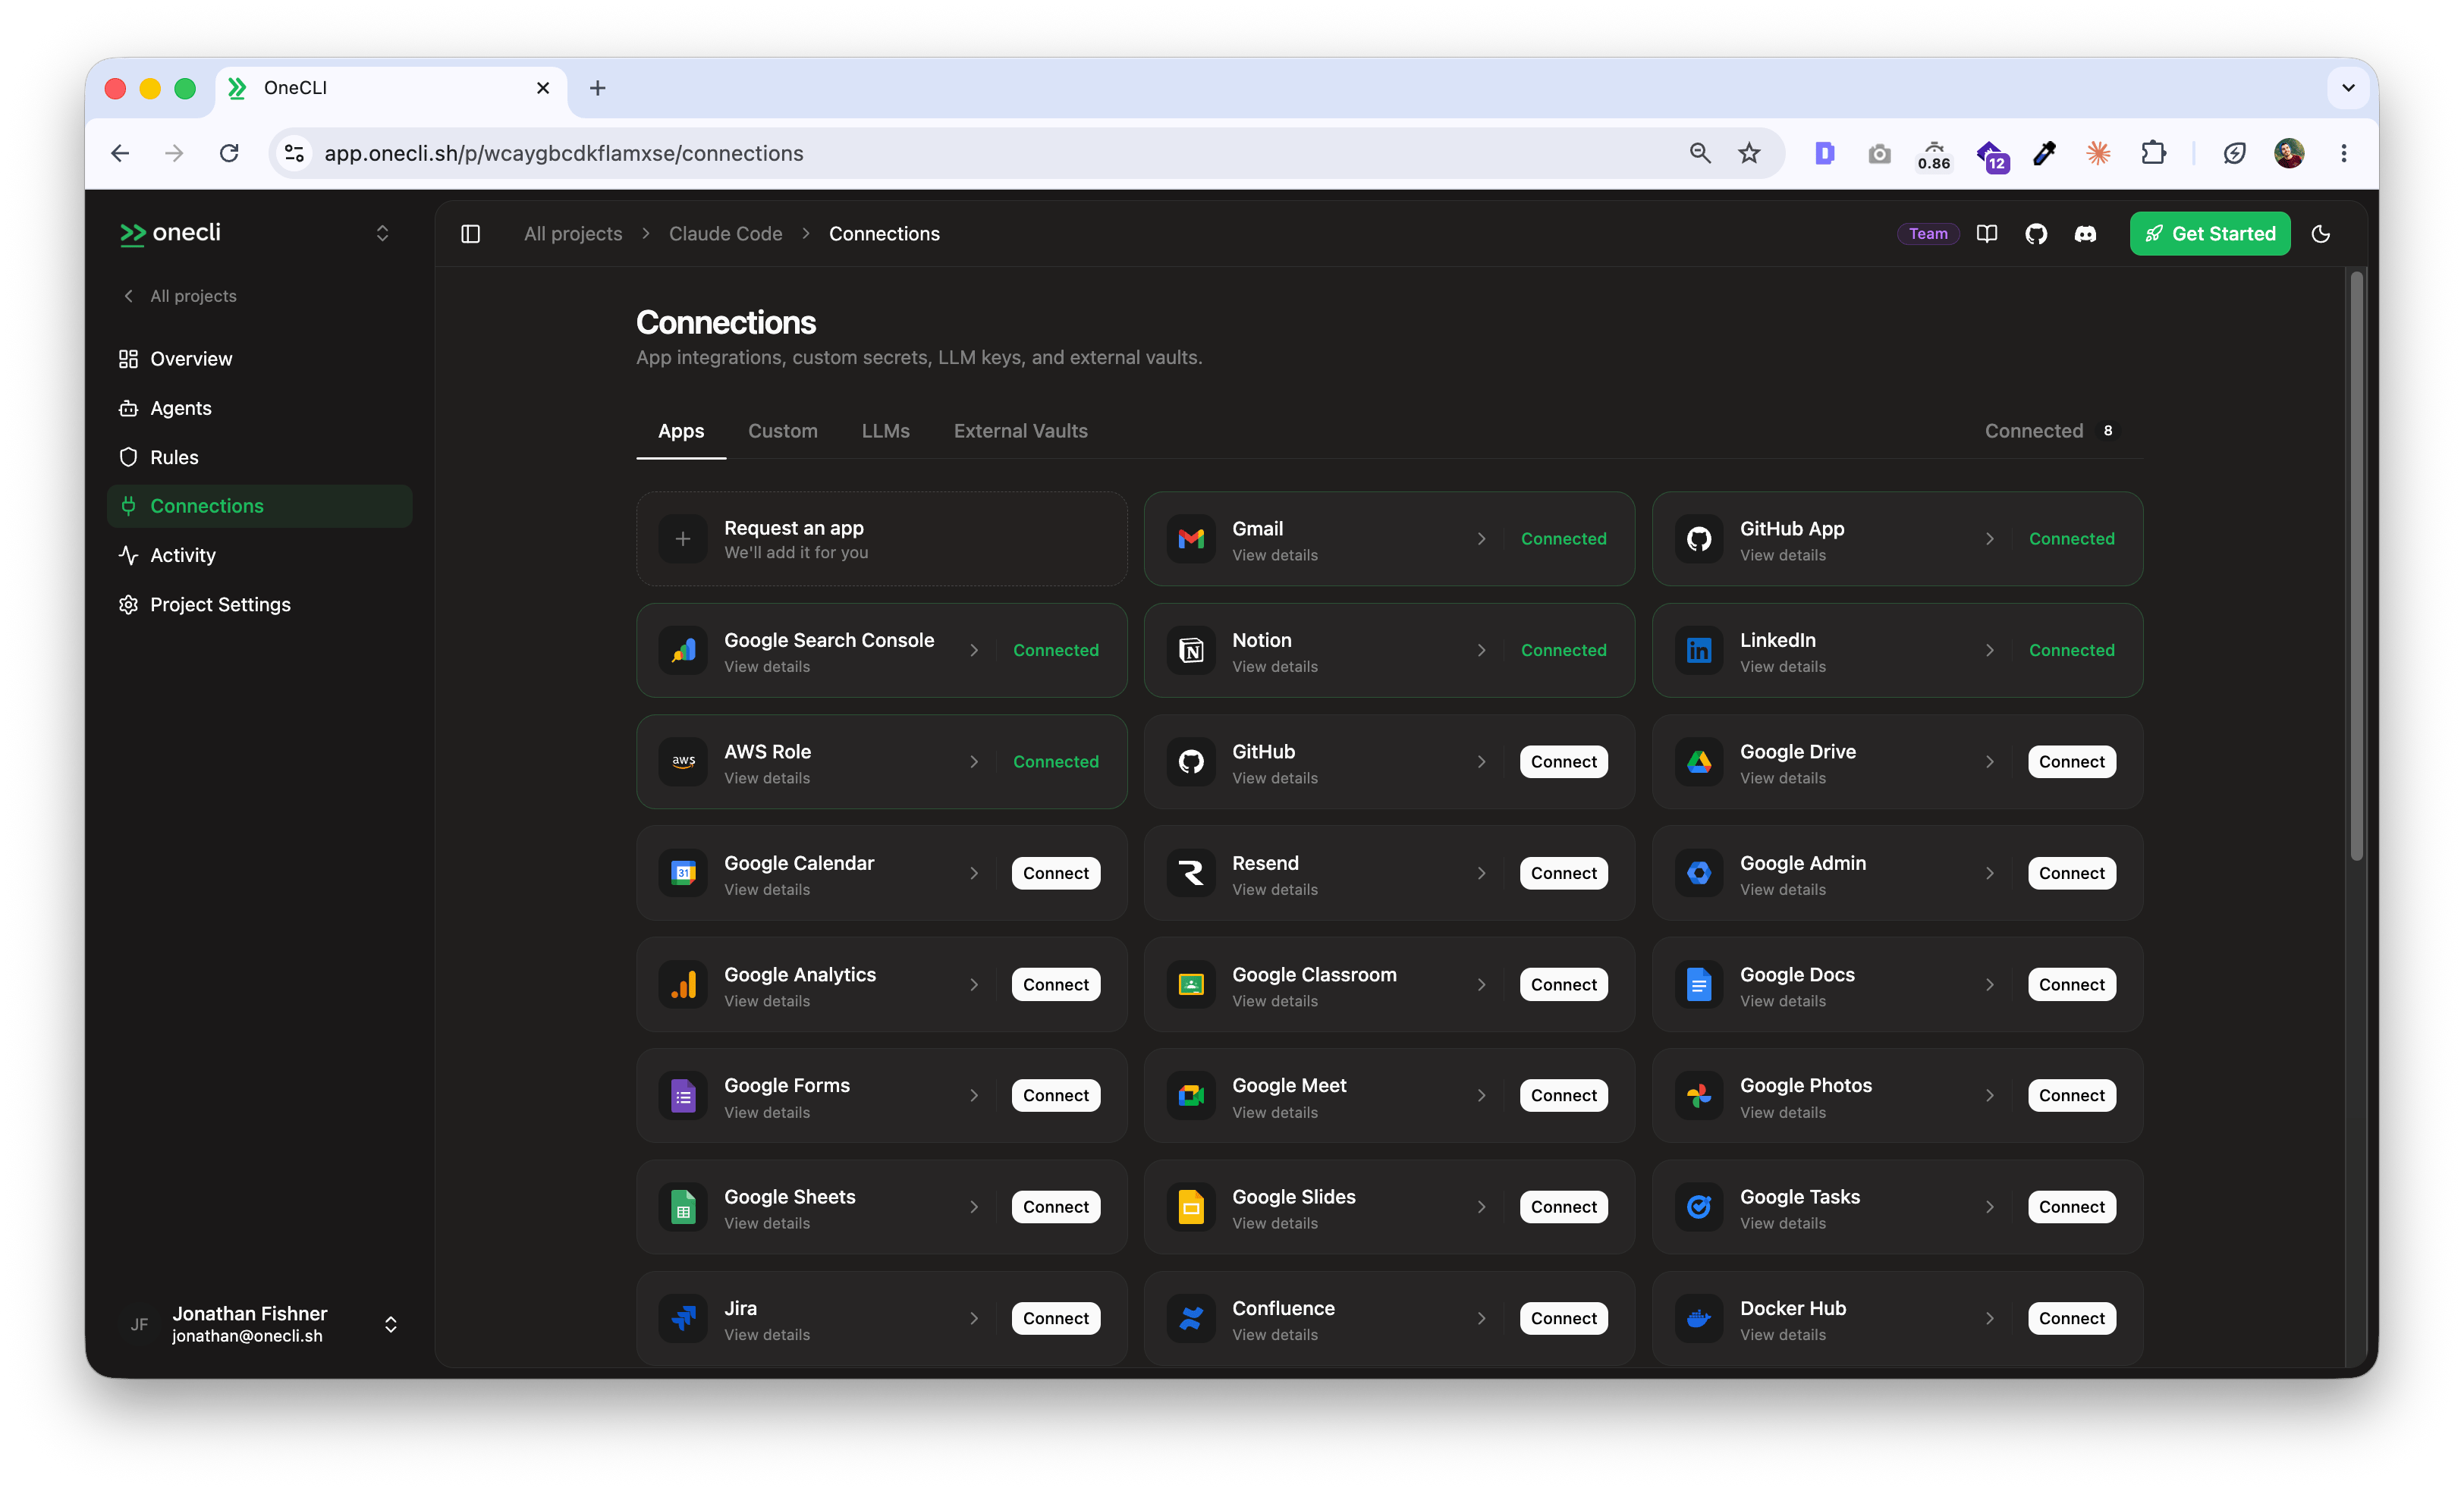The width and height of the screenshot is (2464, 1491).
Task: Expand the Jonathan Fishner account menu
Action: (390, 1324)
